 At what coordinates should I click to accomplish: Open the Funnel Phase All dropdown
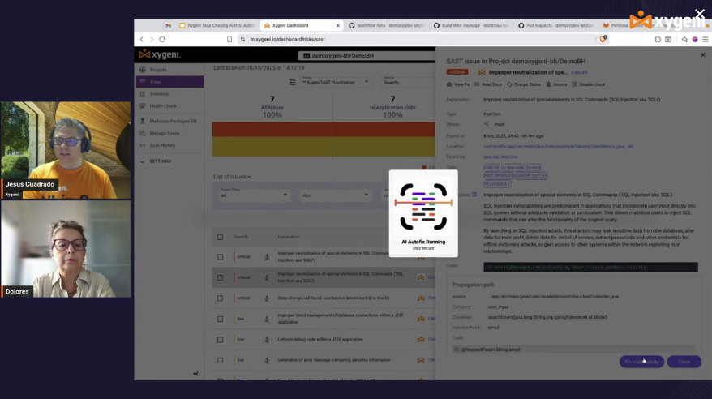(x=254, y=195)
